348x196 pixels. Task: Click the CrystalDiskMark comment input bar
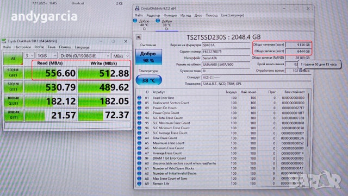[67, 125]
